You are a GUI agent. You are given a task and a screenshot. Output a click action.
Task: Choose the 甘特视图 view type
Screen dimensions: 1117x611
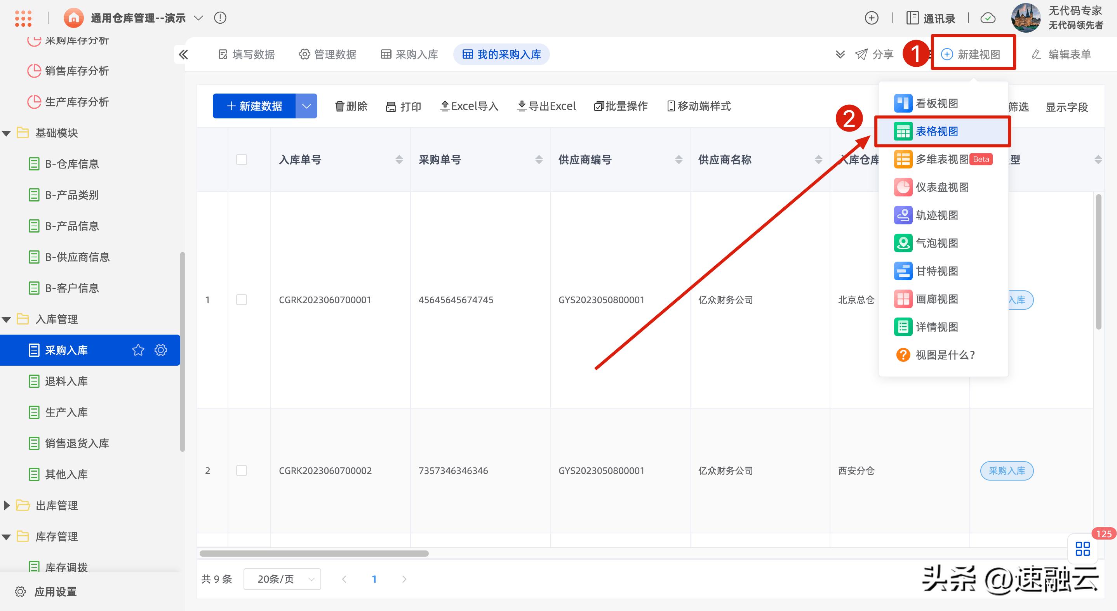pyautogui.click(x=937, y=271)
